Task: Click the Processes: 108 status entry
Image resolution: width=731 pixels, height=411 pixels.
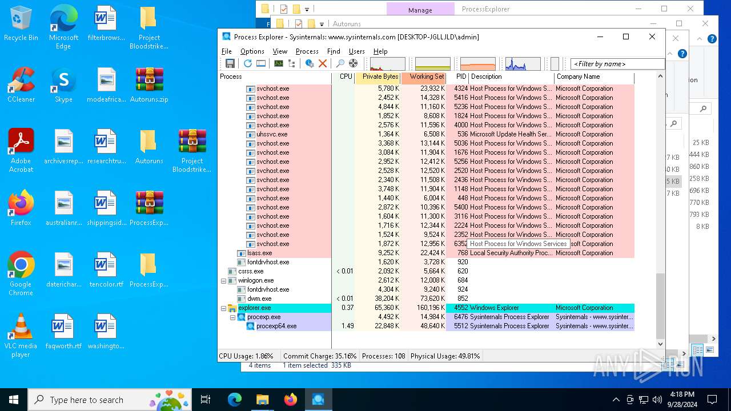Action: 384,356
